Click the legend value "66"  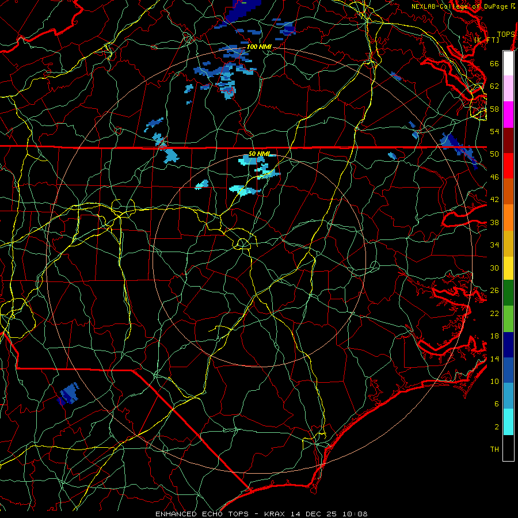pyautogui.click(x=494, y=63)
